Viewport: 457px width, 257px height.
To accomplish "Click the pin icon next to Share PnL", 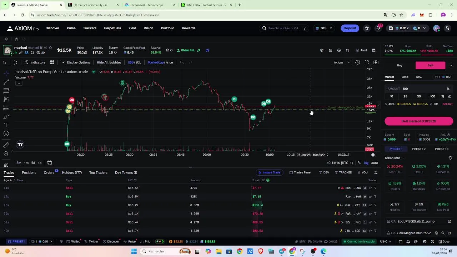I will (x=199, y=50).
